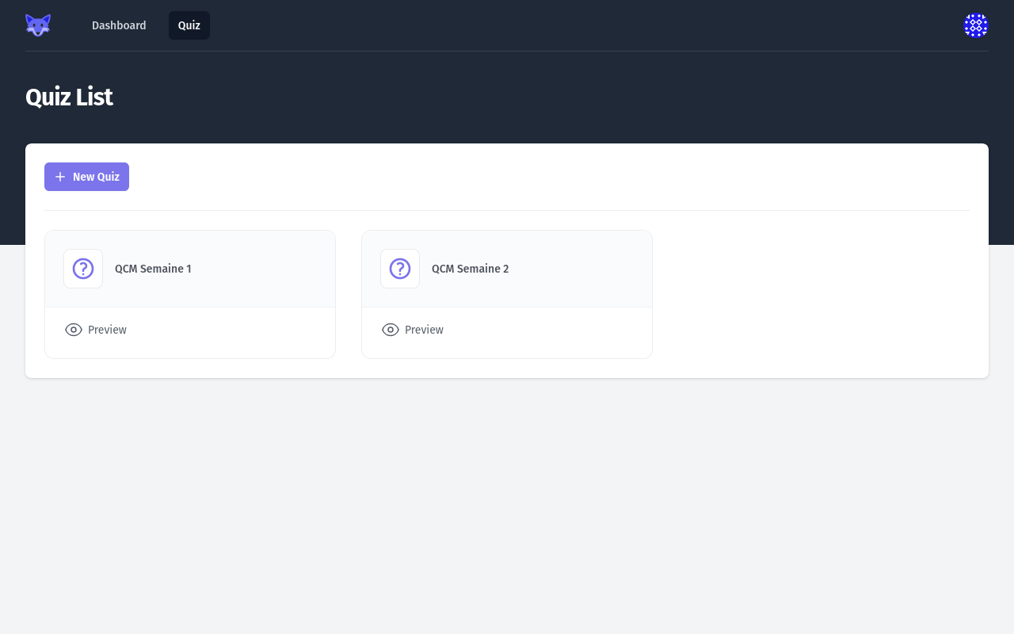
Task: Select the Quiz nav item
Action: 189,25
